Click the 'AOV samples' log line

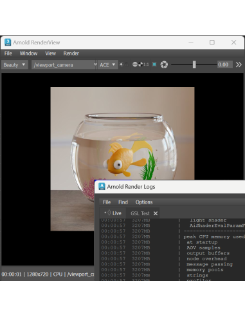tap(203, 247)
